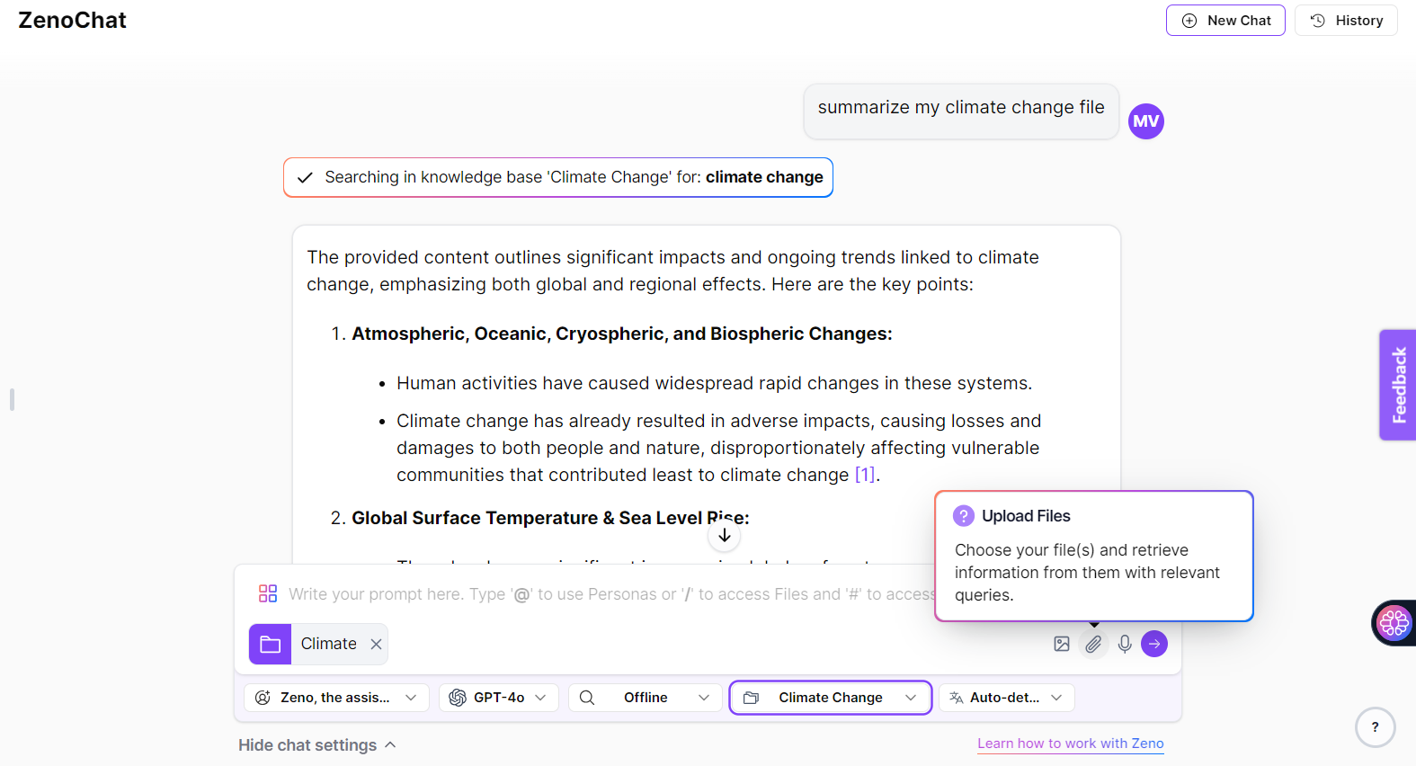Collapse settings via Hide chat settings
The height and width of the screenshot is (766, 1416).
click(x=316, y=745)
